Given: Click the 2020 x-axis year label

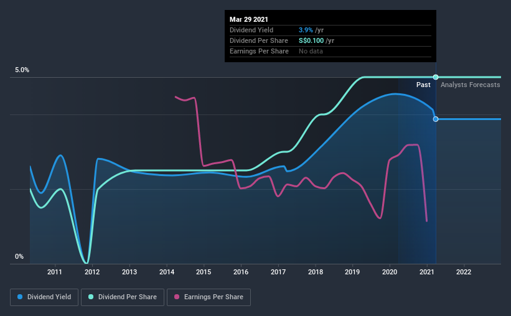Looking at the screenshot, I should (390, 272).
